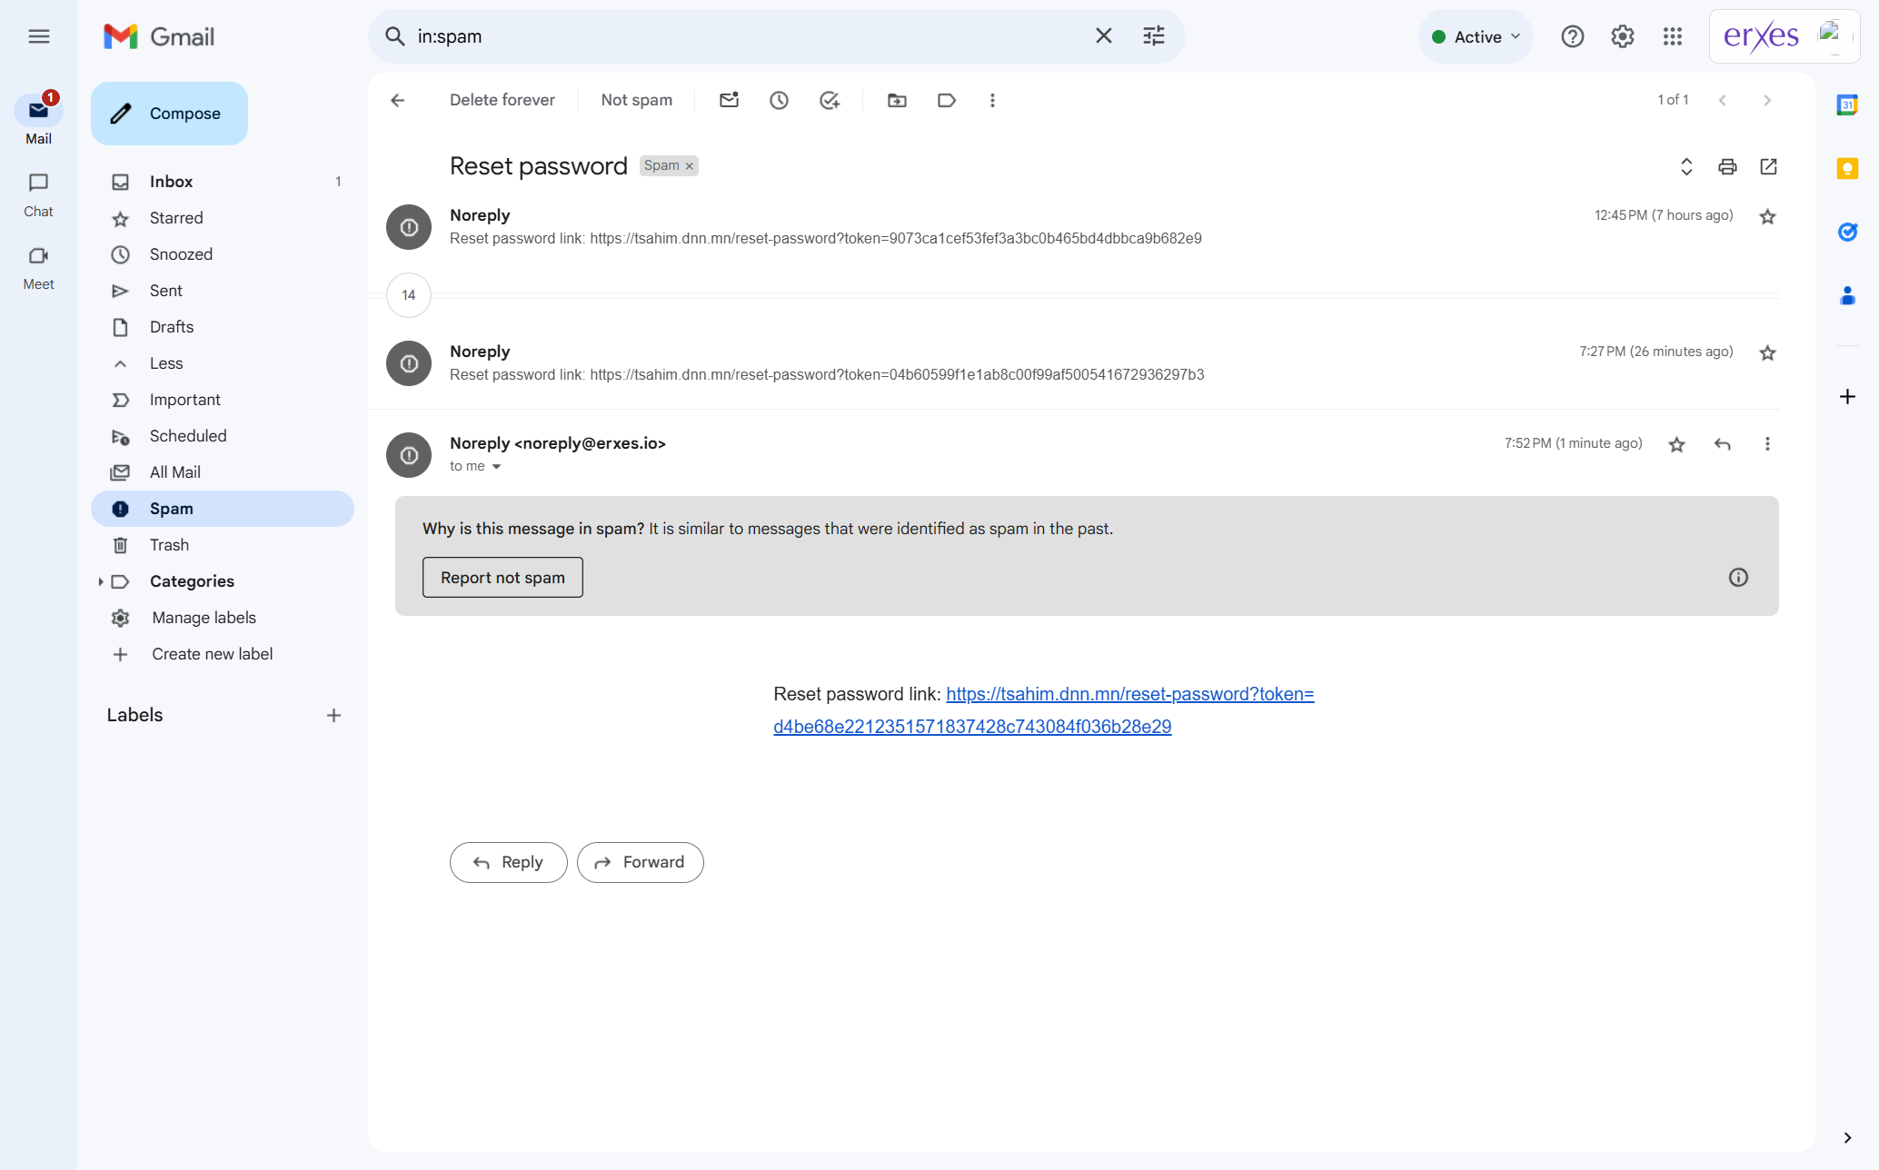Click the Snooze clock icon in toolbar
This screenshot has height=1170, width=1879.
[x=779, y=100]
